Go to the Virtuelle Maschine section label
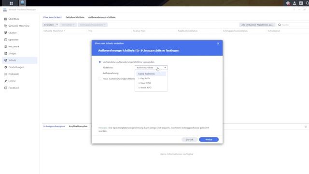The height and width of the screenshot is (174, 309). (x=19, y=26)
